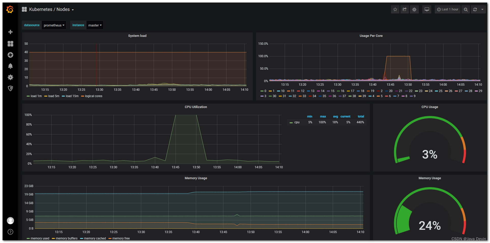Open the Last 1 hour time picker
The width and height of the screenshot is (490, 243).
pos(448,9)
